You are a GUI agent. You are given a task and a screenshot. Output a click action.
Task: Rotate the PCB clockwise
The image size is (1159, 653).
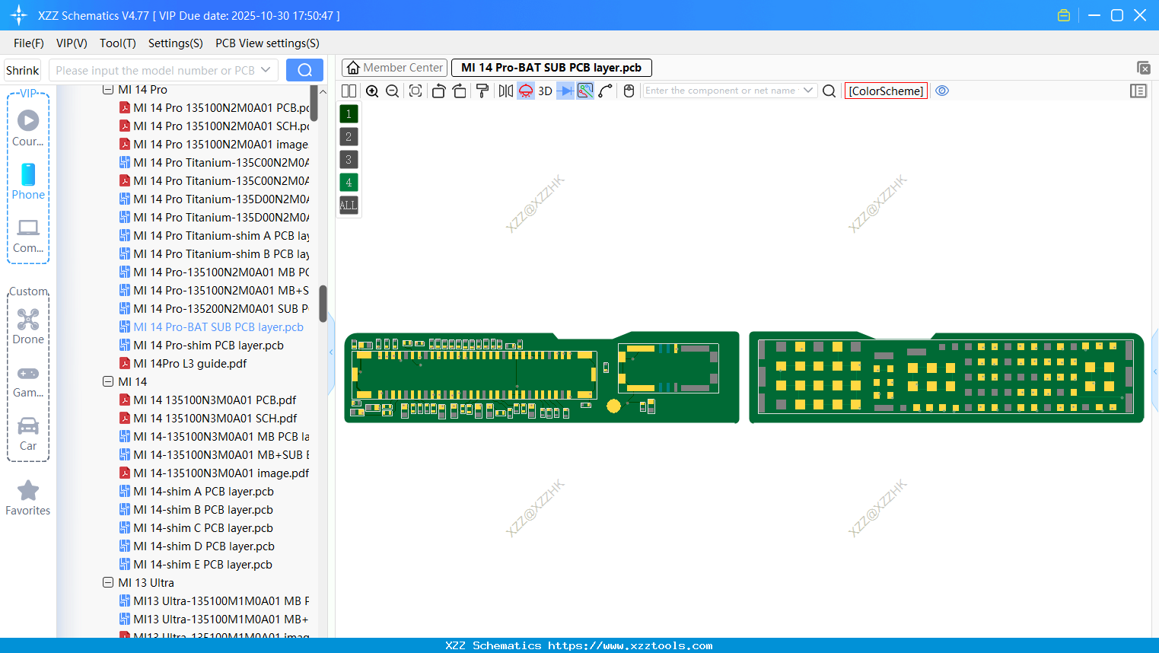[459, 91]
